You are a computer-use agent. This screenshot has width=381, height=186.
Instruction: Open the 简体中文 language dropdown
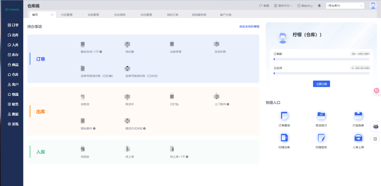pos(283,6)
